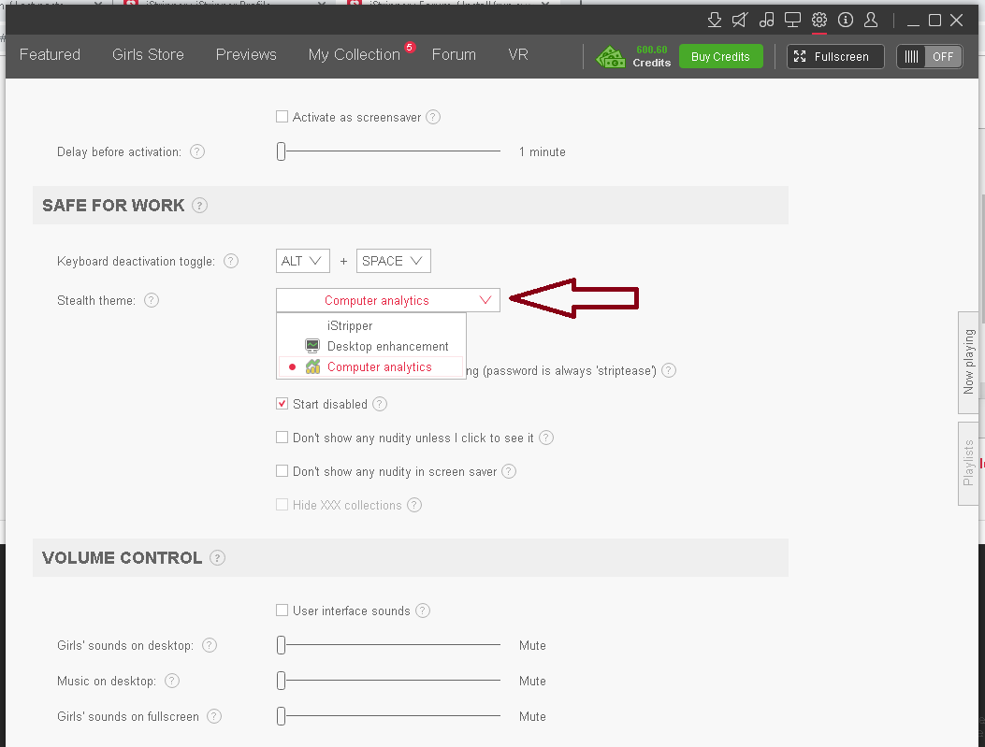Show help for the 'striptease' password option
This screenshot has height=747, width=985.
click(669, 370)
